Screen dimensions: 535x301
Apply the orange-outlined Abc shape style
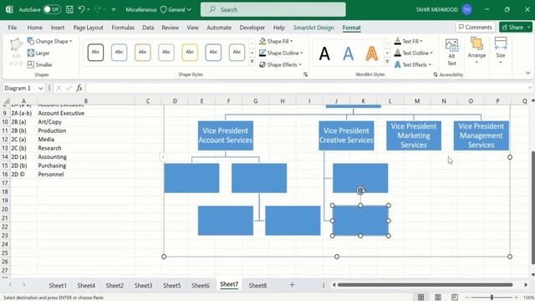[x=143, y=52]
